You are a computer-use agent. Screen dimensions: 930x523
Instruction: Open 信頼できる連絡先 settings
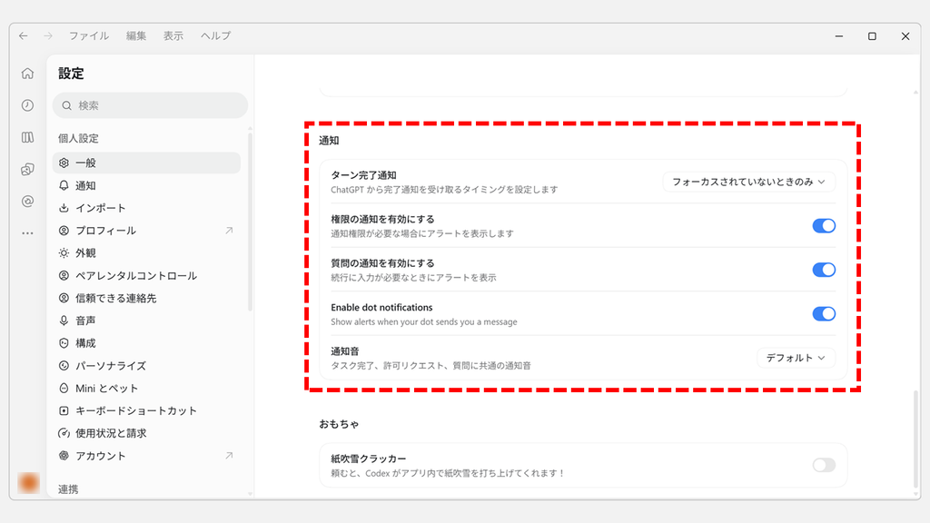point(146,298)
